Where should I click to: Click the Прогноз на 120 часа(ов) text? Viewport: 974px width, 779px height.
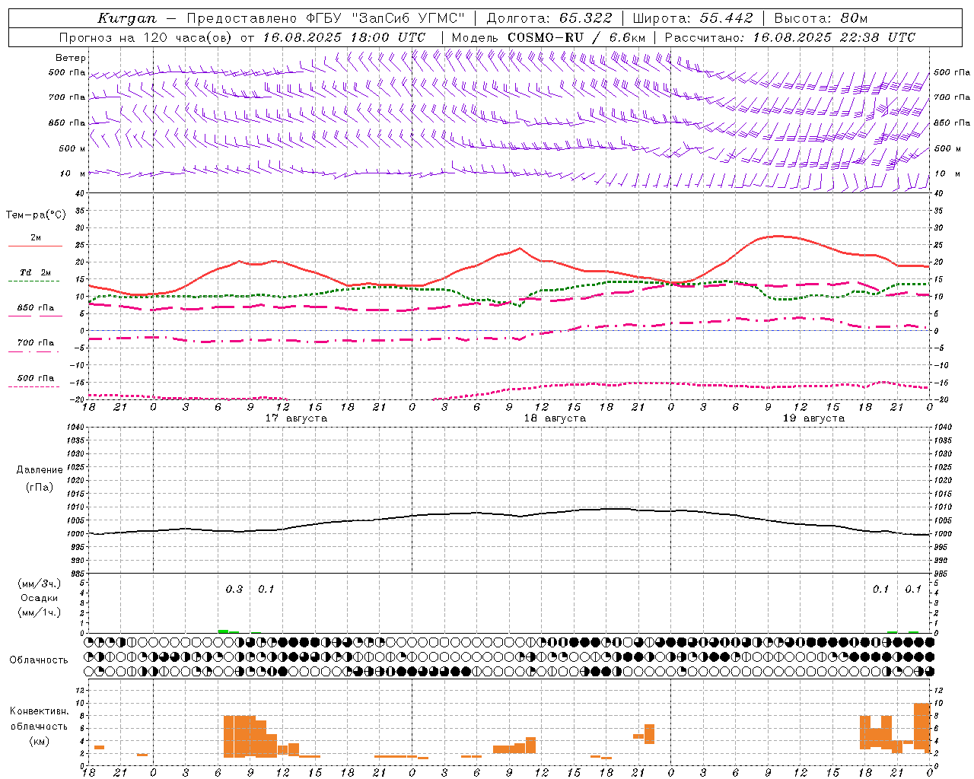pos(146,37)
